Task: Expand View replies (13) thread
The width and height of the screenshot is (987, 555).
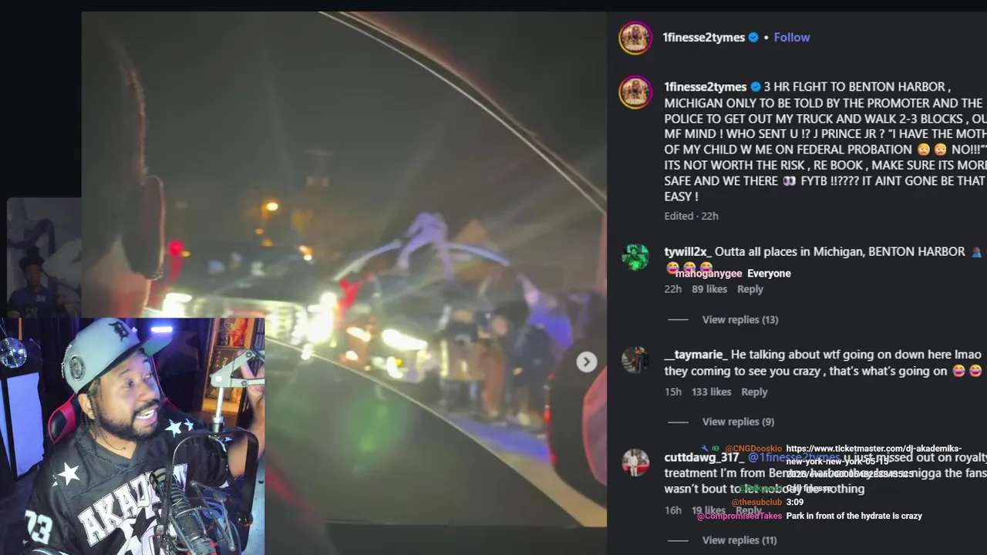Action: (x=739, y=320)
